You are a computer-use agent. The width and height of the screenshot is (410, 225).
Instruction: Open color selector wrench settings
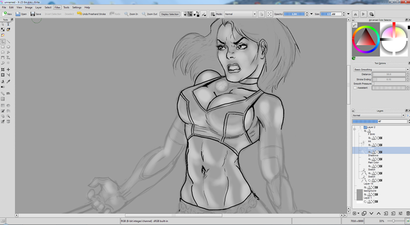355,25
